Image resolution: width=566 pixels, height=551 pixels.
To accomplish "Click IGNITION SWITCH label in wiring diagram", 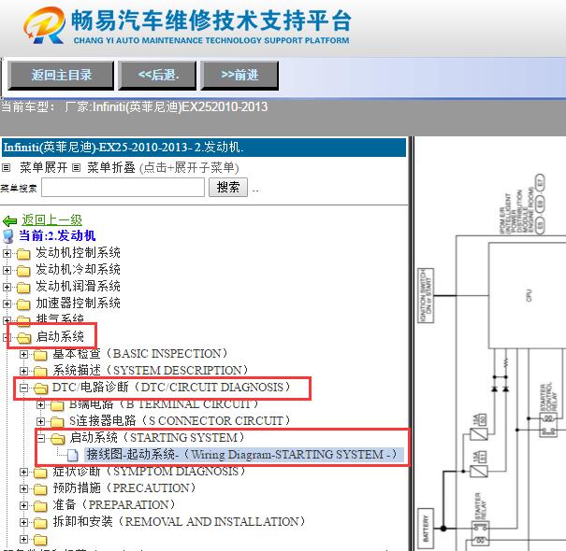I will [x=426, y=295].
